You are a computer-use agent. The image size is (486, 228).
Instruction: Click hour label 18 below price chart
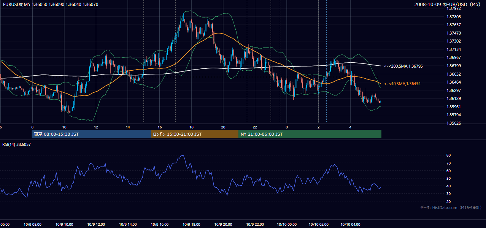click(191, 127)
